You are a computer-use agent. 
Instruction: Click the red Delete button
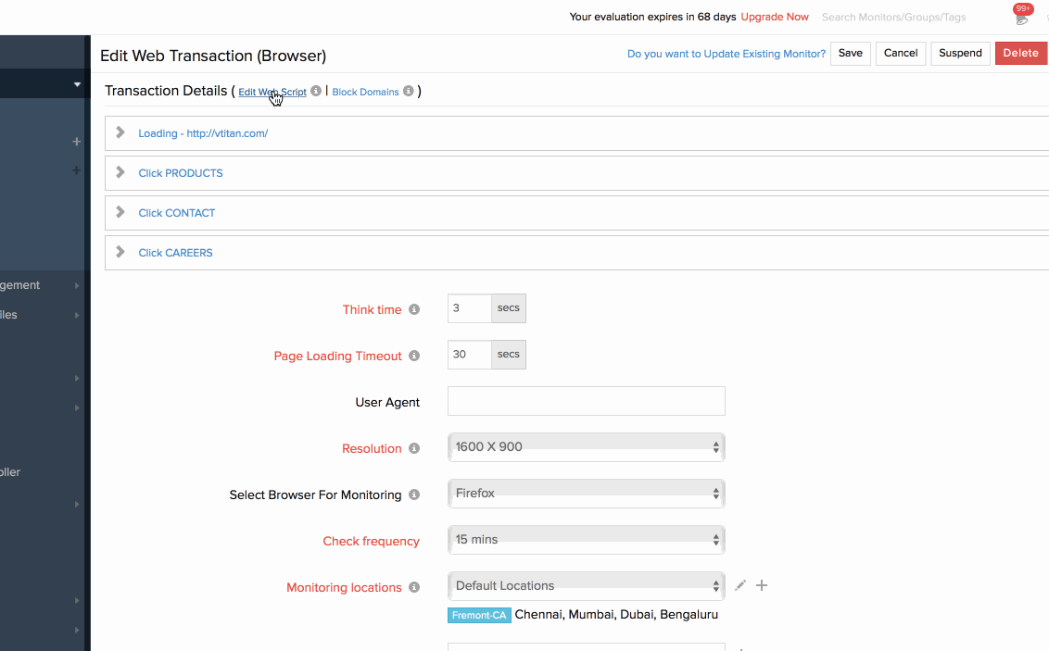(1020, 54)
